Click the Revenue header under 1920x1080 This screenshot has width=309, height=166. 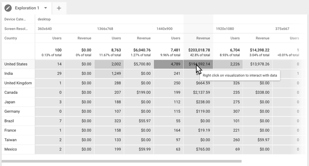click(263, 38)
